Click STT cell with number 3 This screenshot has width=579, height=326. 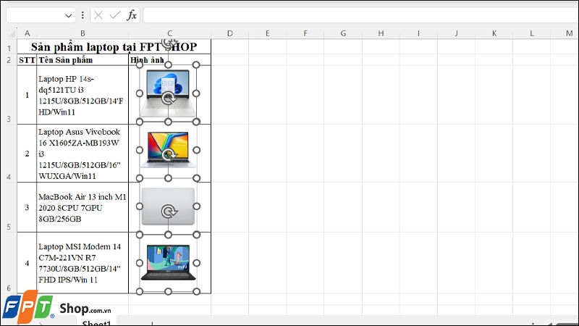[x=27, y=207]
